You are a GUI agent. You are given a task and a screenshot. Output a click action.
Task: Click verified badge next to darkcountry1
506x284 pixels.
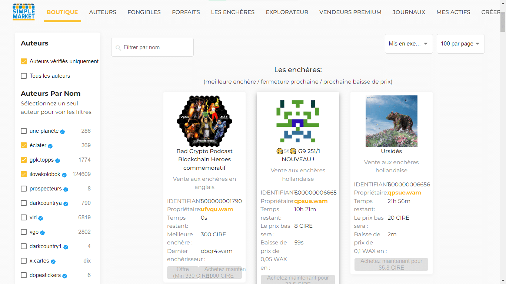pos(66,247)
